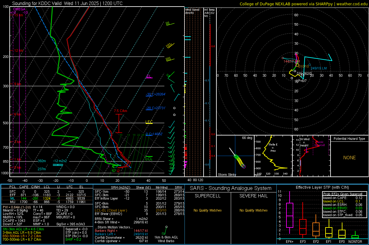Image resolution: width=369 pixels, height=245 pixels.
Task: Click the green LCL level label
Action: [x=149, y=159]
